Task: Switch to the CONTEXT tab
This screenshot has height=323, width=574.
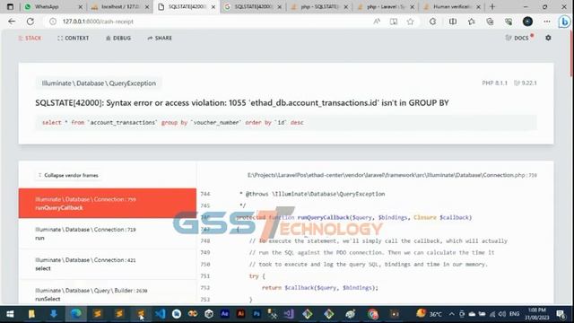Action: 73,38
